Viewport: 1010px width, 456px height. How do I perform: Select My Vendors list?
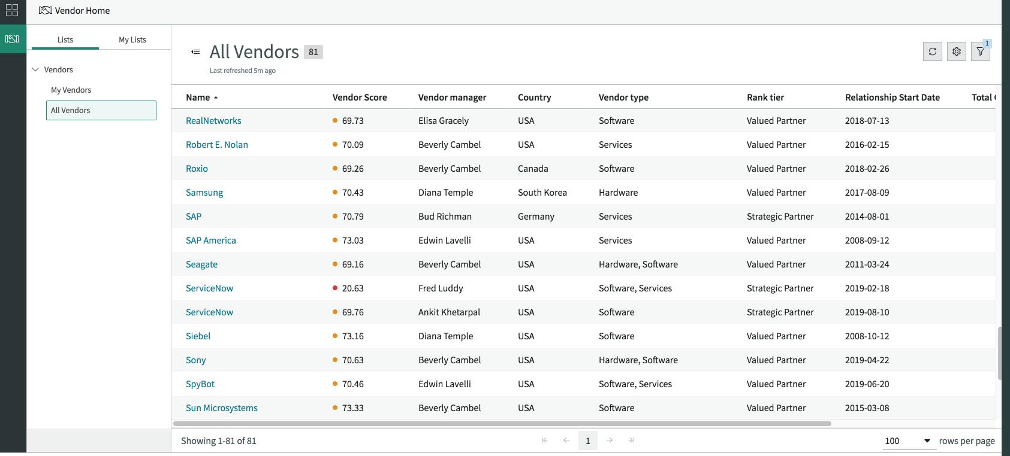point(71,90)
